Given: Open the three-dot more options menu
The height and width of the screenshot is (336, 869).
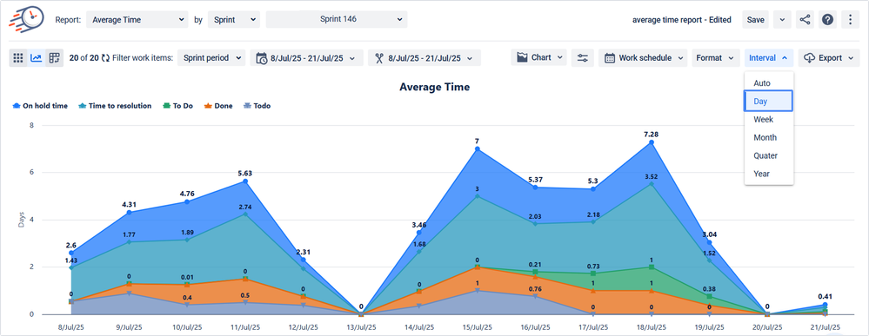Looking at the screenshot, I should coord(850,19).
